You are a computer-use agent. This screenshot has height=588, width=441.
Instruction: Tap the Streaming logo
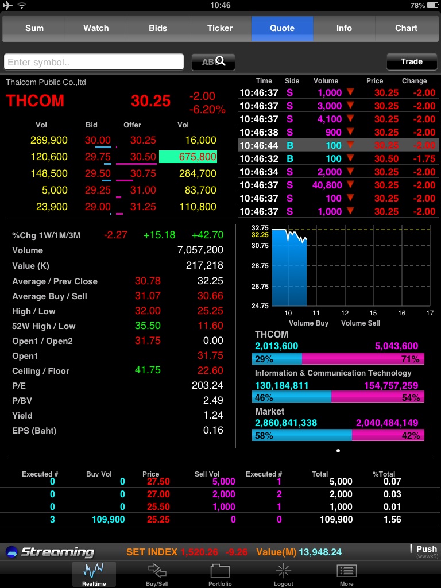pyautogui.click(x=50, y=552)
